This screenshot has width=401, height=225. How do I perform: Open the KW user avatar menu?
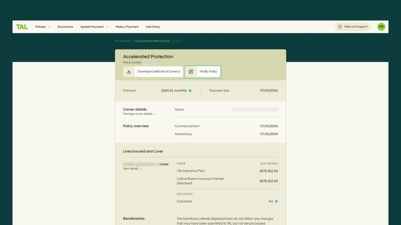[381, 27]
